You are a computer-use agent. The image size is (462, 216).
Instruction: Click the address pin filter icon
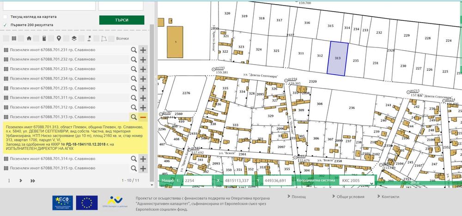pyautogui.click(x=59, y=38)
